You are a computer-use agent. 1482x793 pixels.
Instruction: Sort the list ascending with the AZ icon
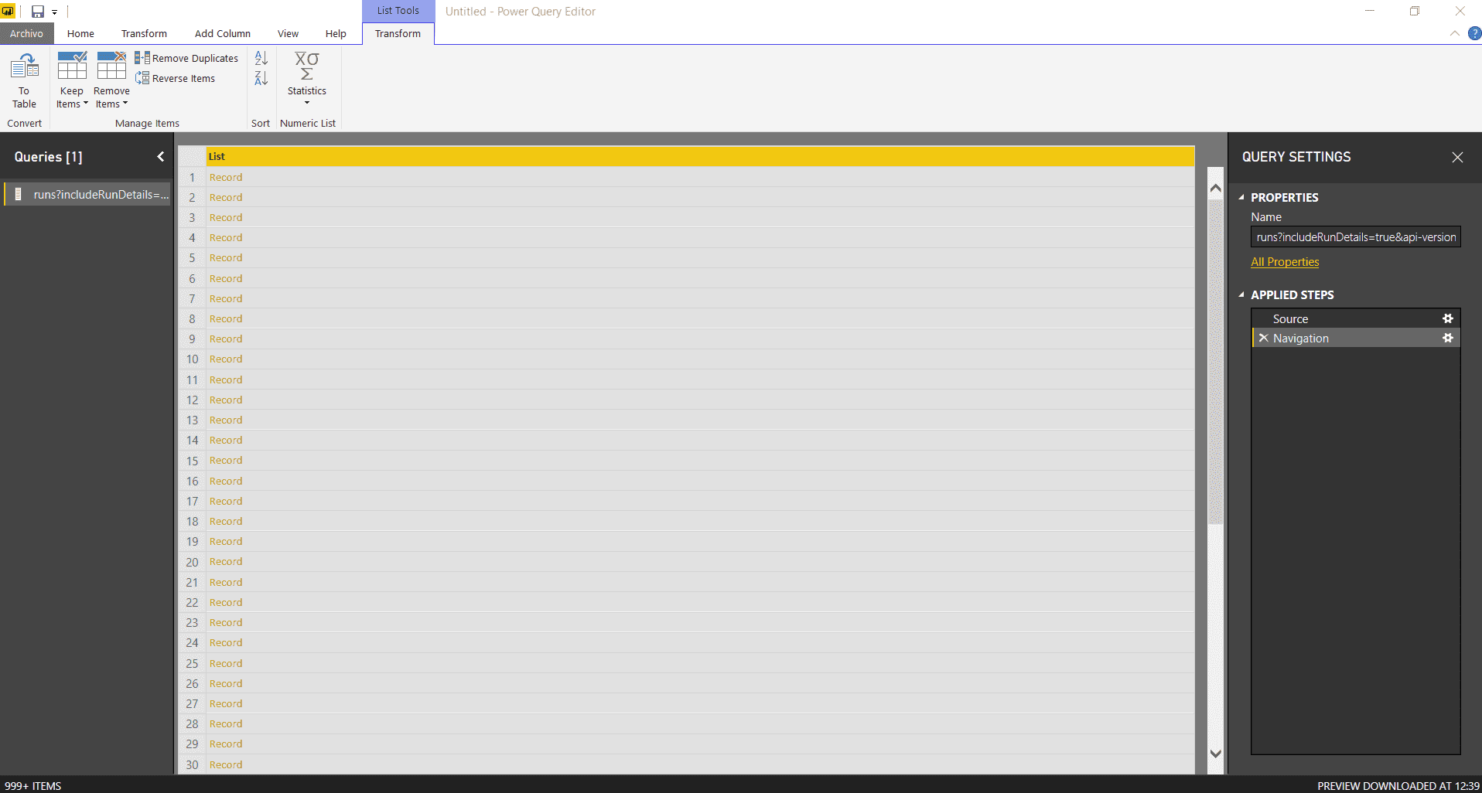260,57
